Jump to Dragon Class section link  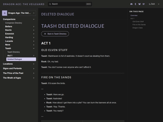(x=137, y=28)
